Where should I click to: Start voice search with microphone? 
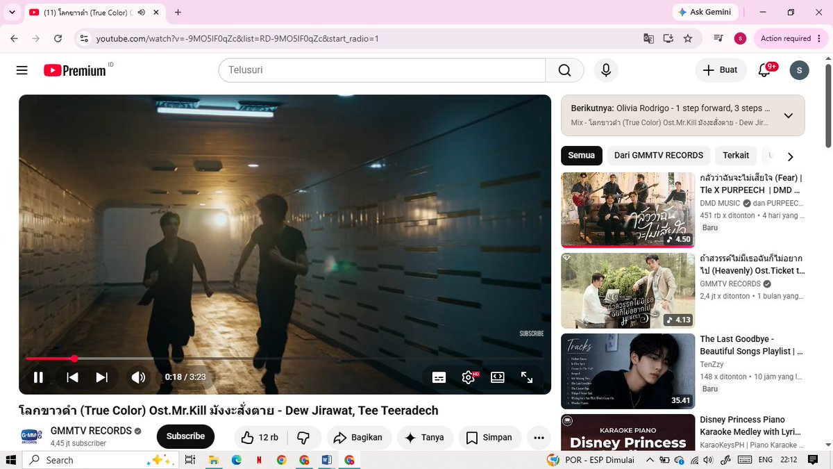(606, 70)
